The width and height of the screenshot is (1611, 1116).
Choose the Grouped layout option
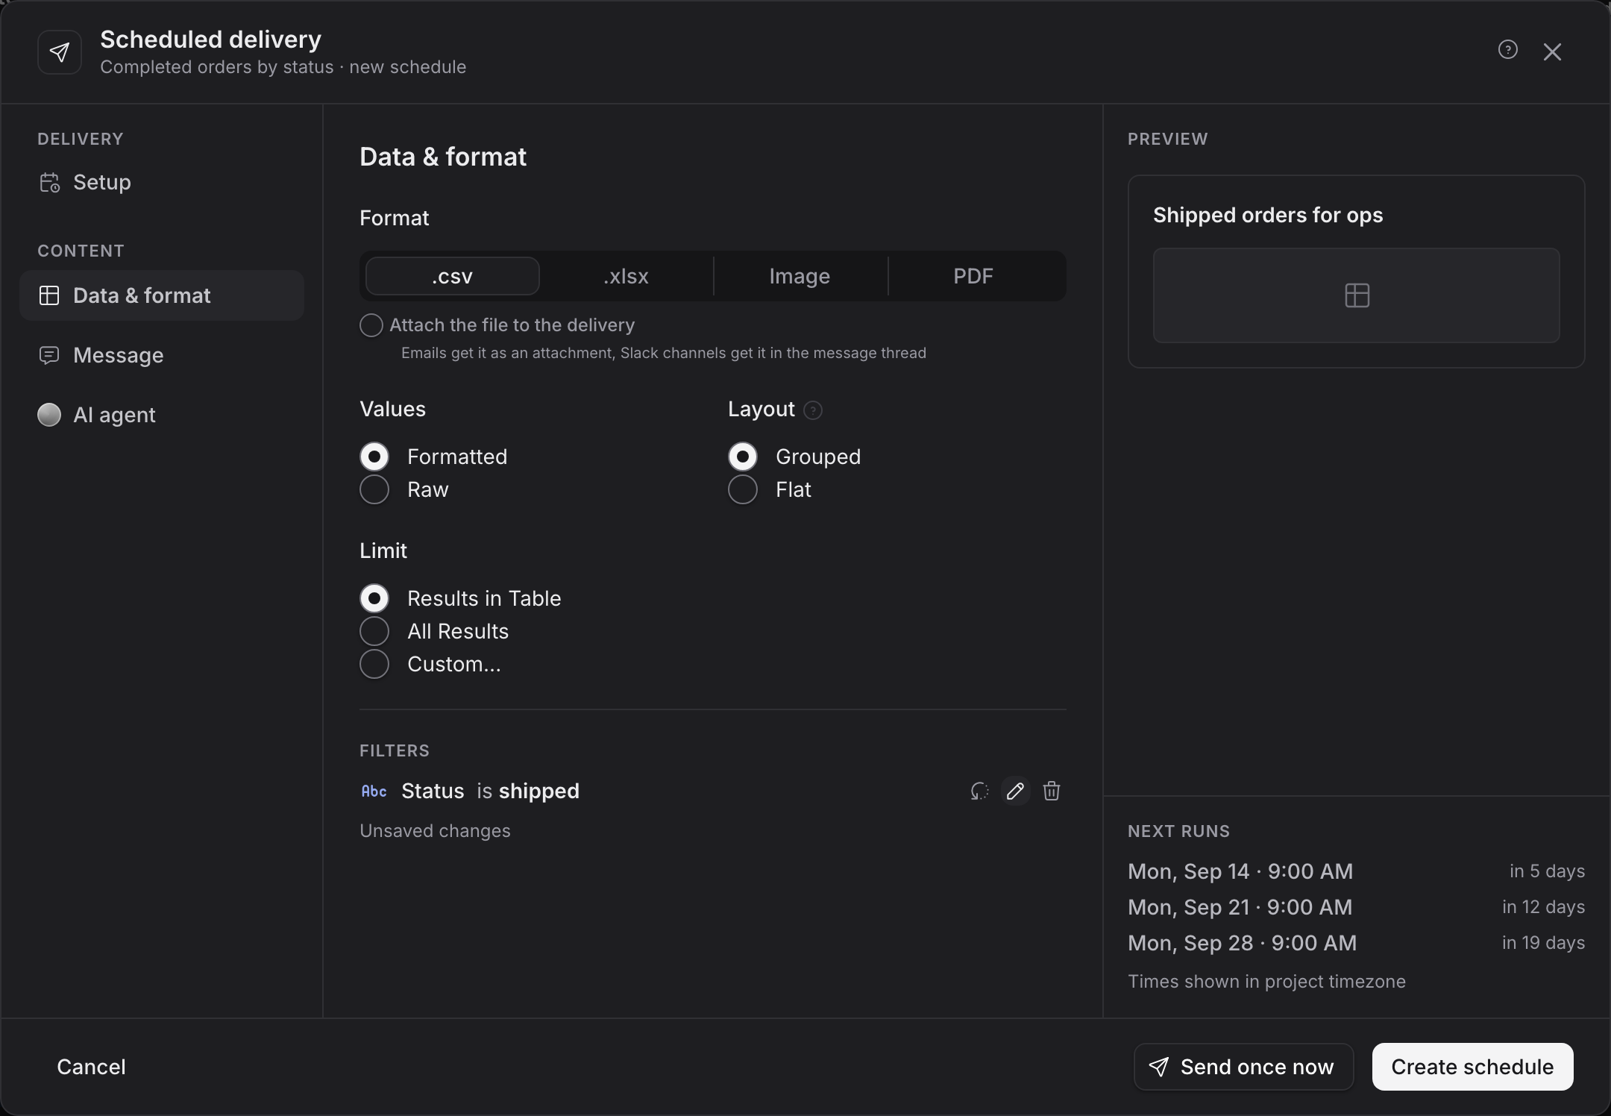[x=743, y=457]
